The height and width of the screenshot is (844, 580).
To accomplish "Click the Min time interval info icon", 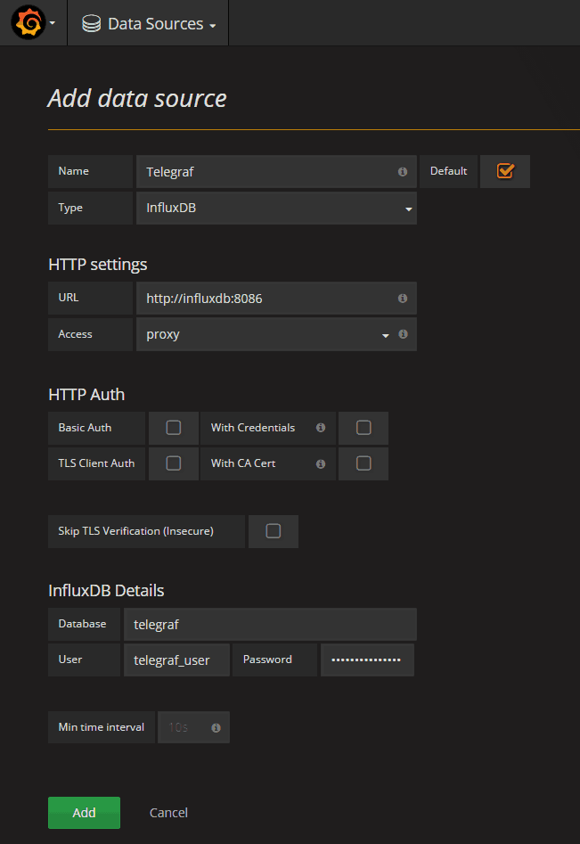I will point(216,728).
